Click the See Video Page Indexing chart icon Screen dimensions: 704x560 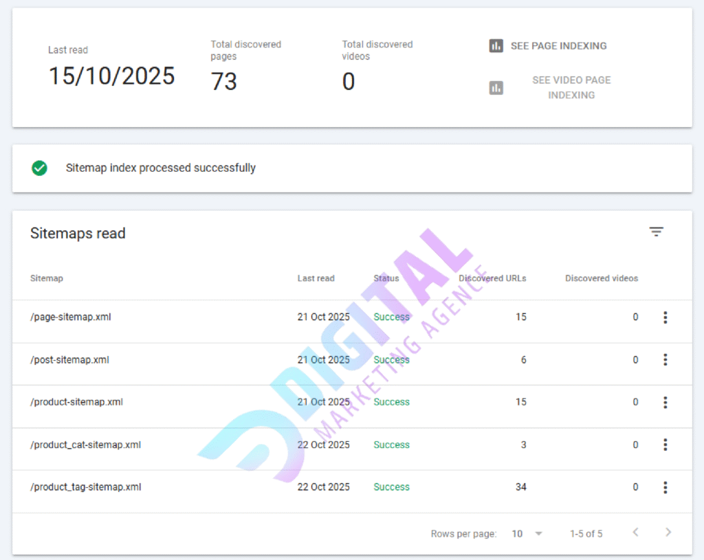496,87
